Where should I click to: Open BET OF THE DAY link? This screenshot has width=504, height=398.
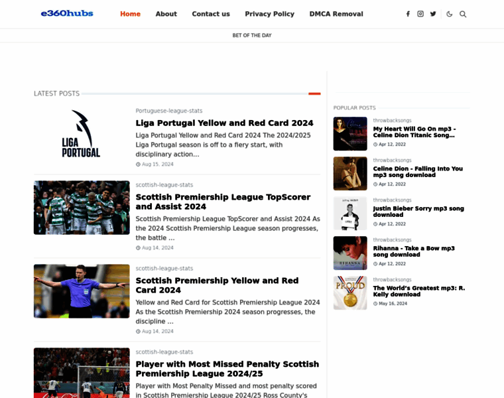(x=252, y=35)
